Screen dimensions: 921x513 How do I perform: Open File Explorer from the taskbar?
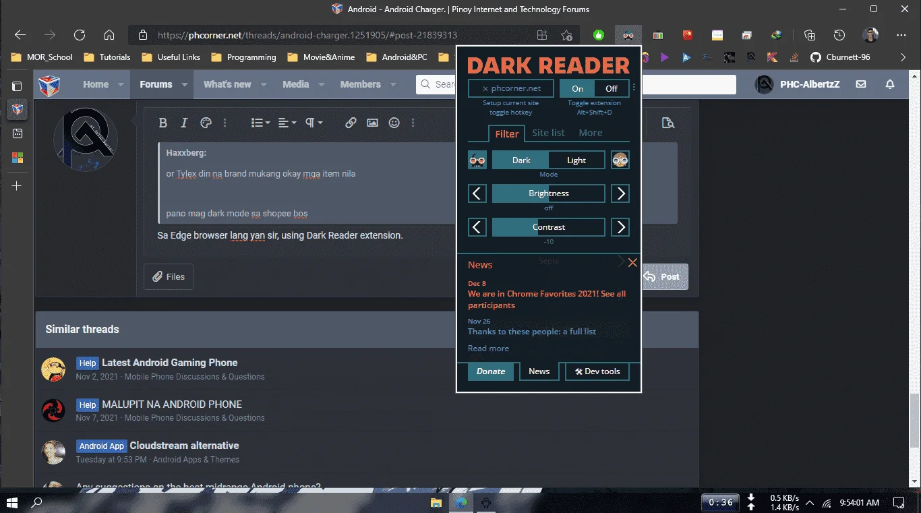point(436,502)
